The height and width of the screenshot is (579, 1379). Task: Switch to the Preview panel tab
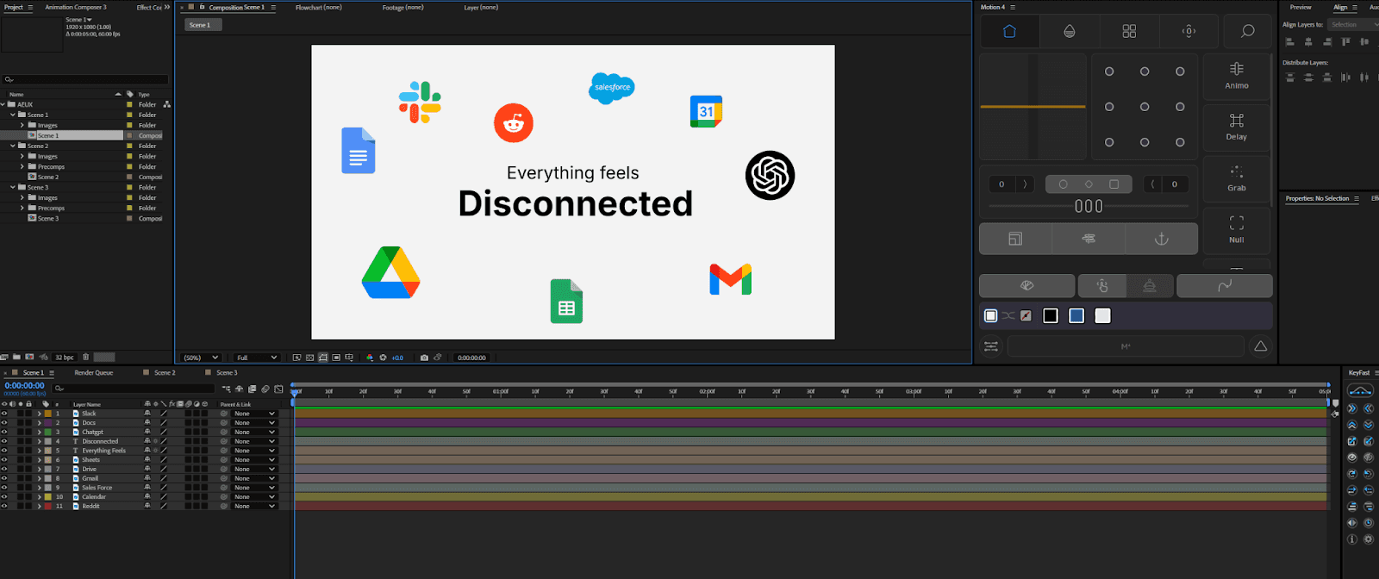tap(1301, 7)
